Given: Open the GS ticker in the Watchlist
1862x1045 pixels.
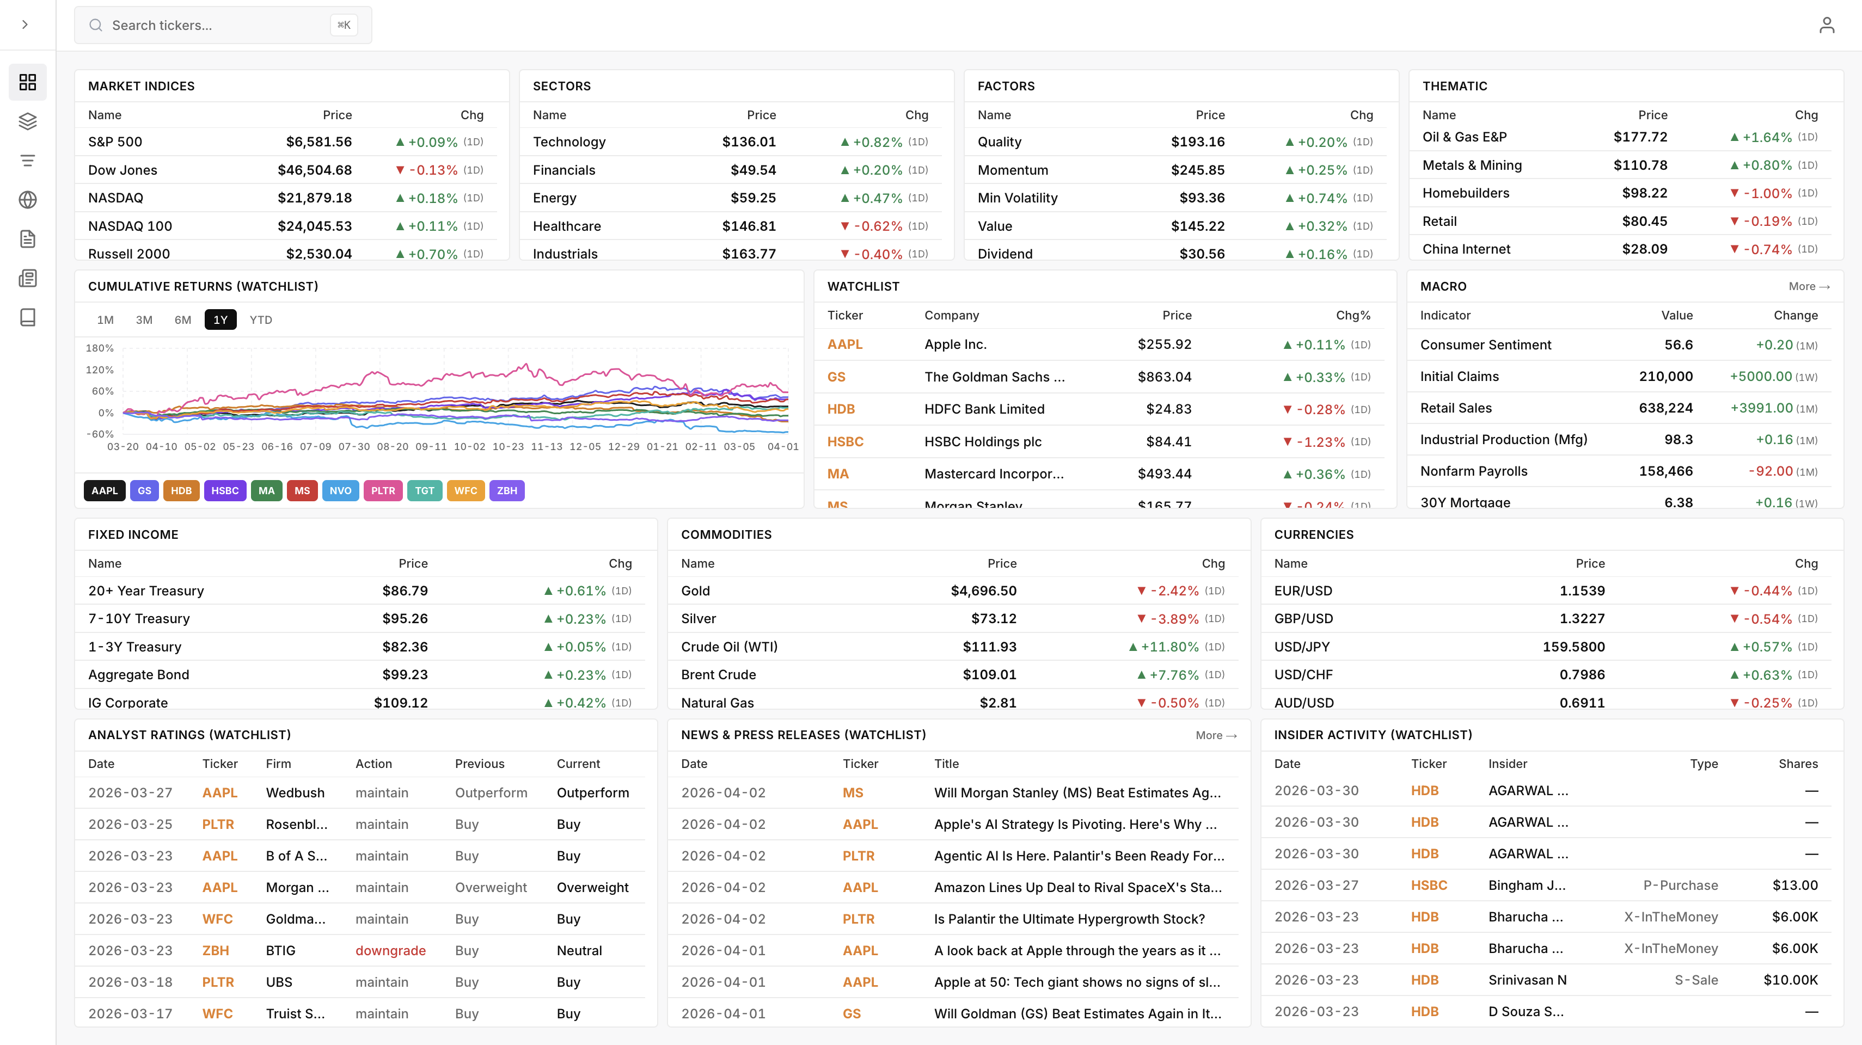Looking at the screenshot, I should 837,377.
